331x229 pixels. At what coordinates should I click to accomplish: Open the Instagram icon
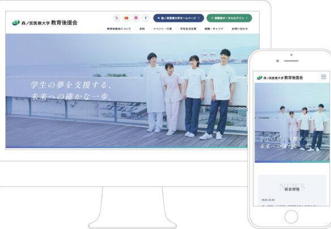click(136, 18)
